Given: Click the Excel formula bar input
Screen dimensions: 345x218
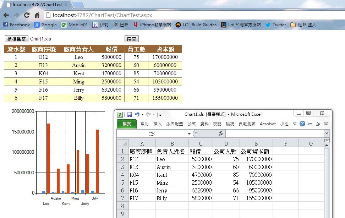Looking at the screenshot, I should pyautogui.click(x=275, y=133).
